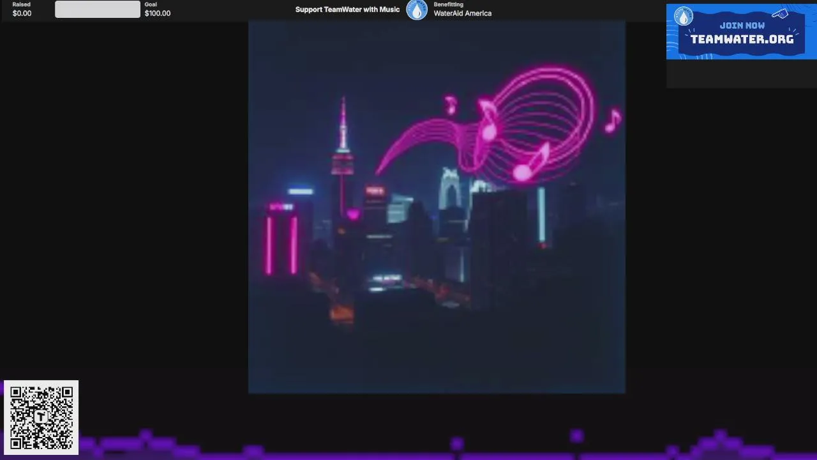
Task: Click the droplet badge on the banner
Action: point(684,17)
